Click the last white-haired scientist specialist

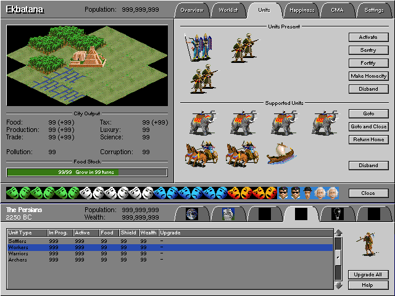point(333,193)
